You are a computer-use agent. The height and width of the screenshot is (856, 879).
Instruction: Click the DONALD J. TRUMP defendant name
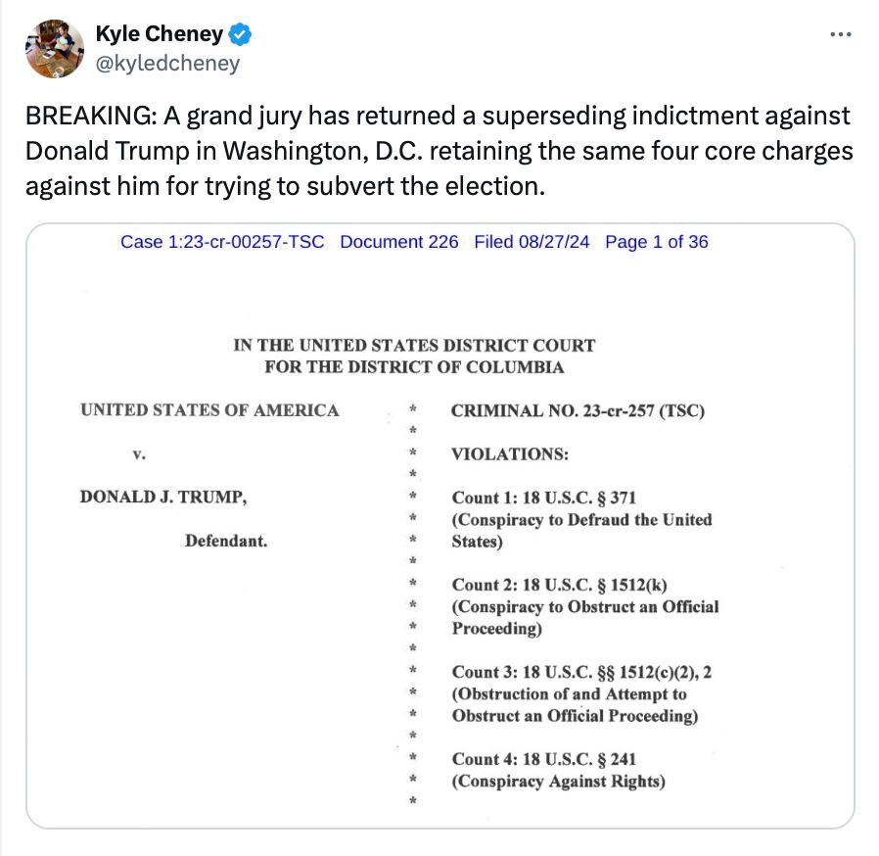click(162, 497)
